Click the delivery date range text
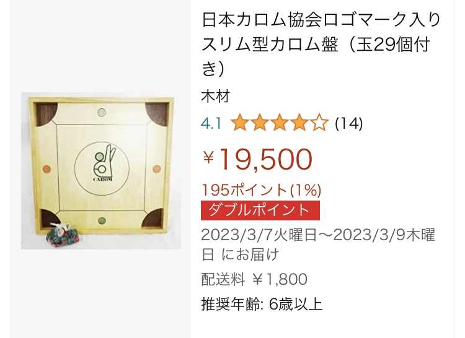Image resolution: width=465 pixels, height=338 pixels. 318,245
